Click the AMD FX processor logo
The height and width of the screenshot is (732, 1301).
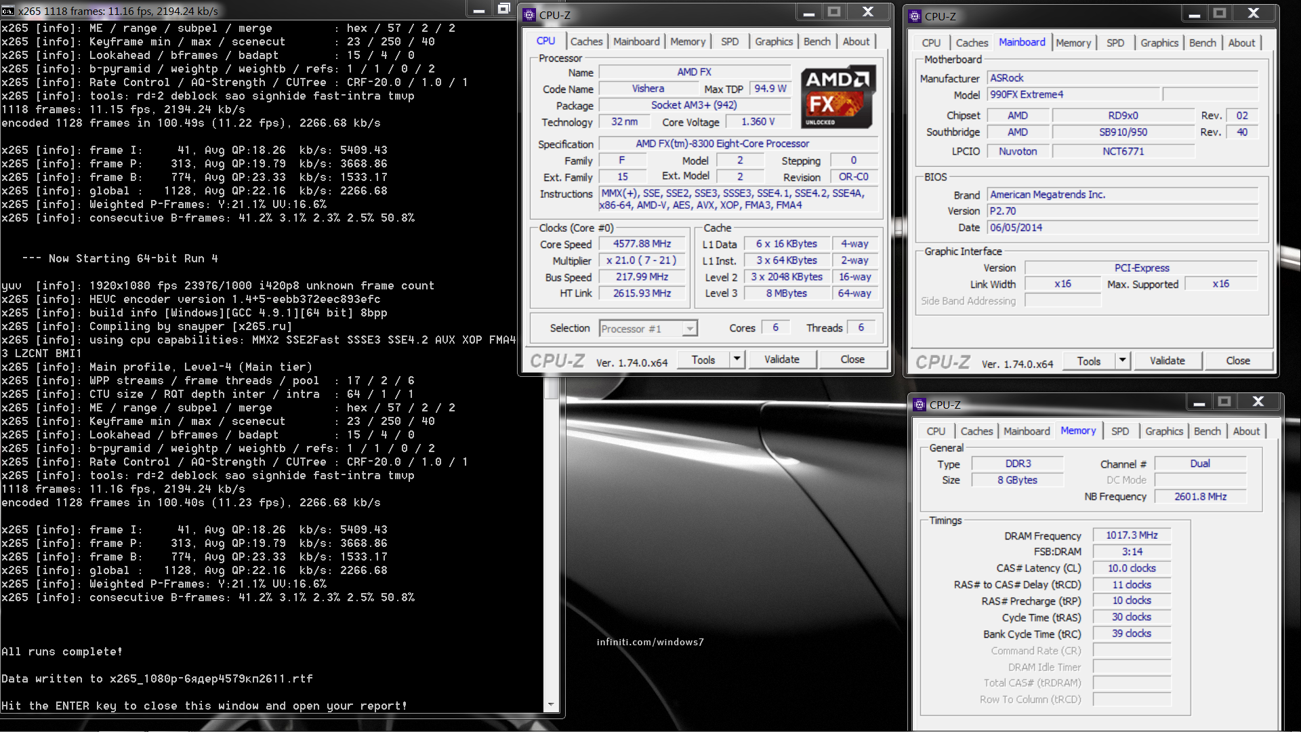[x=838, y=97]
